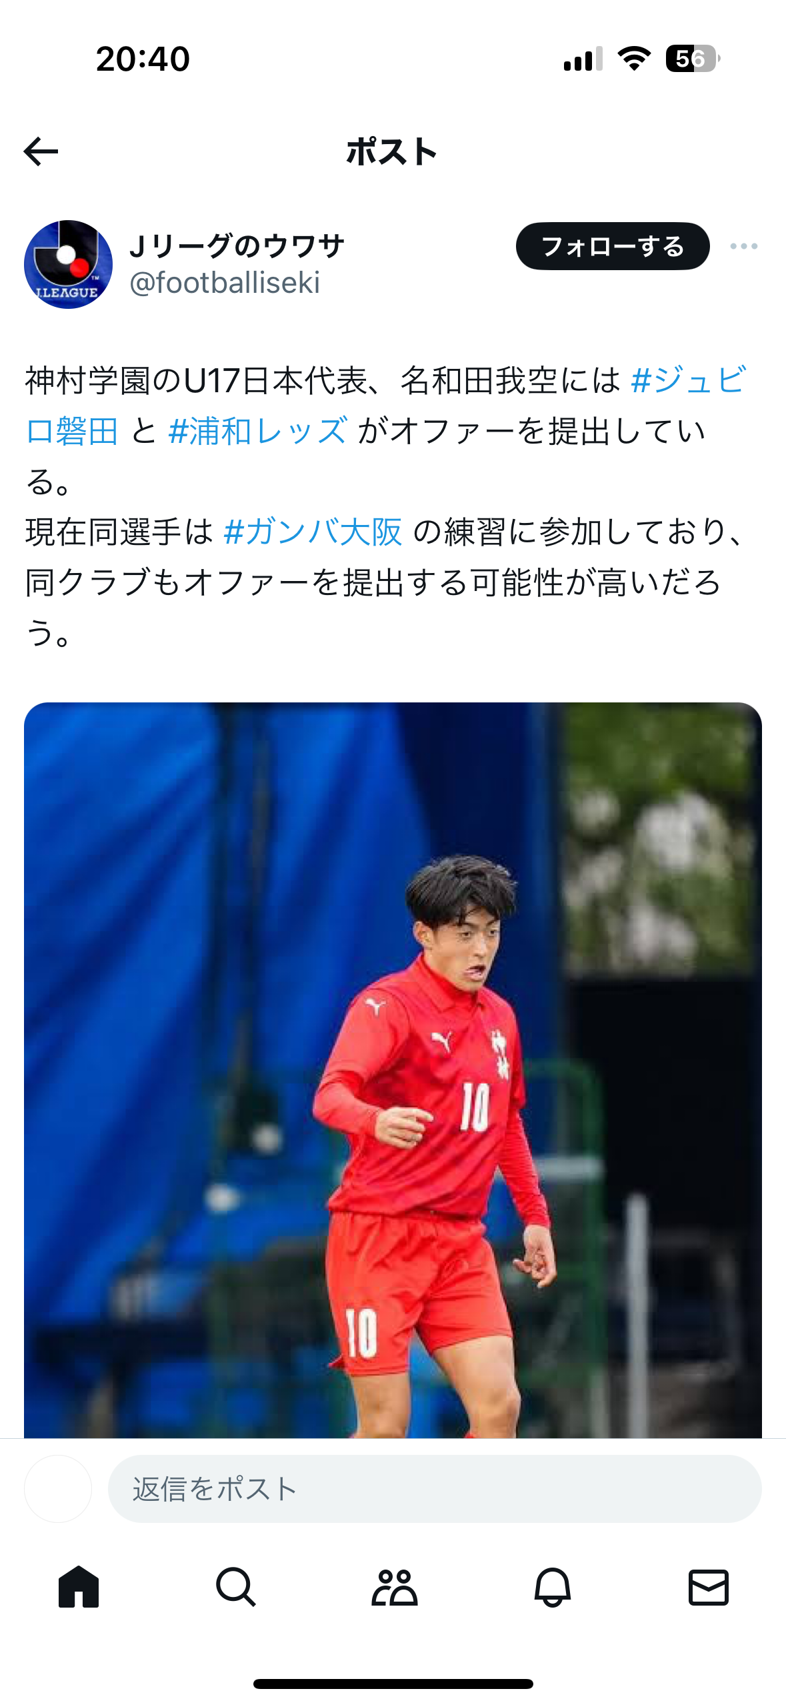
Task: Open the attached player photo
Action: [393, 1069]
